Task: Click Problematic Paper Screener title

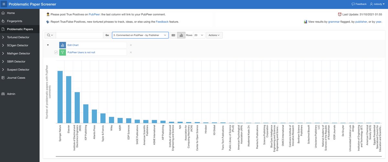Action: [32, 4]
